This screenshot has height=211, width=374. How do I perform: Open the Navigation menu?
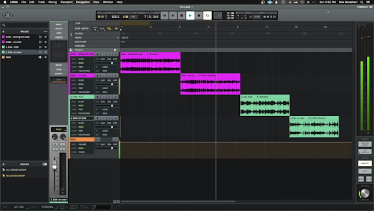[x=82, y=2]
